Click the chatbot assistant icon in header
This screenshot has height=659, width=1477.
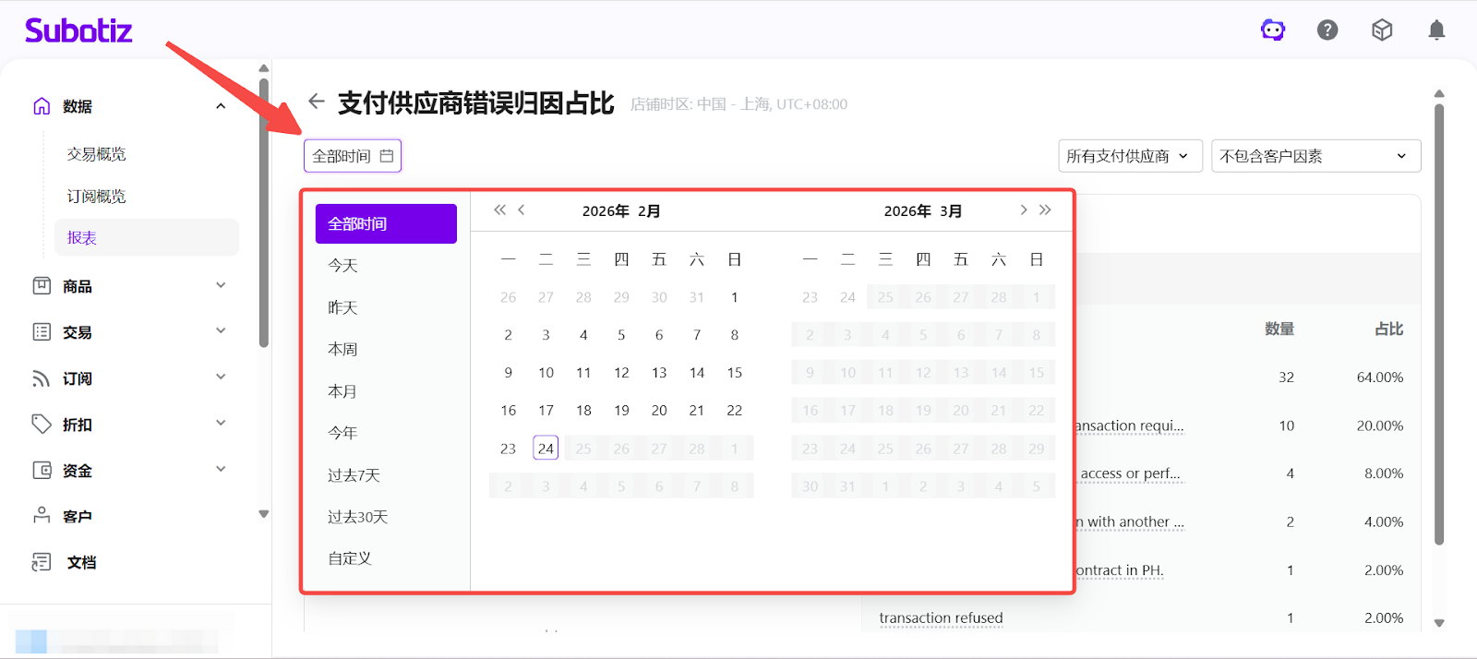[x=1273, y=30]
